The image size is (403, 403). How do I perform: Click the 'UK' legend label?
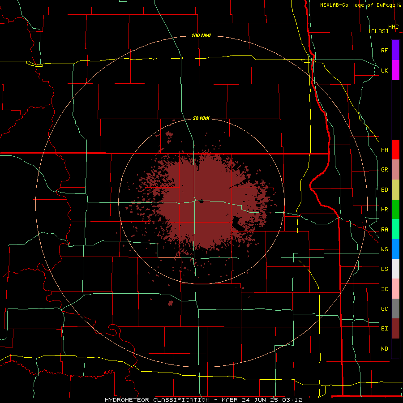pyautogui.click(x=385, y=70)
